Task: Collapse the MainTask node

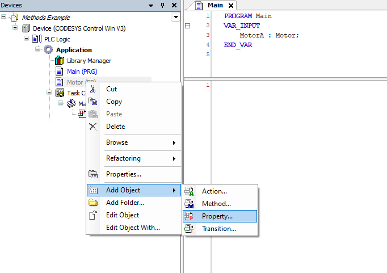Action: (60, 103)
